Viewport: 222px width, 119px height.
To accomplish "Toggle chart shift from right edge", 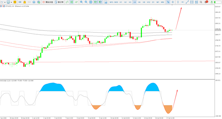I will click(100, 2).
